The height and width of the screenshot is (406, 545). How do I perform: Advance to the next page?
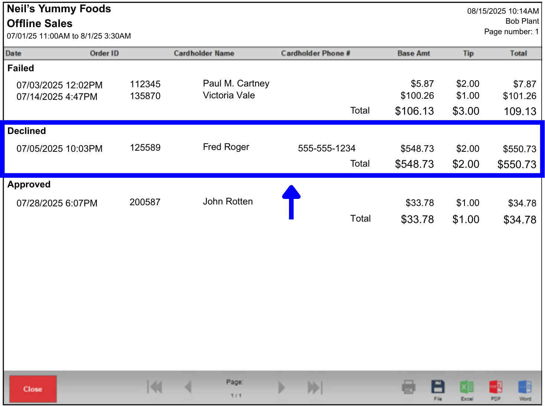[x=282, y=387]
